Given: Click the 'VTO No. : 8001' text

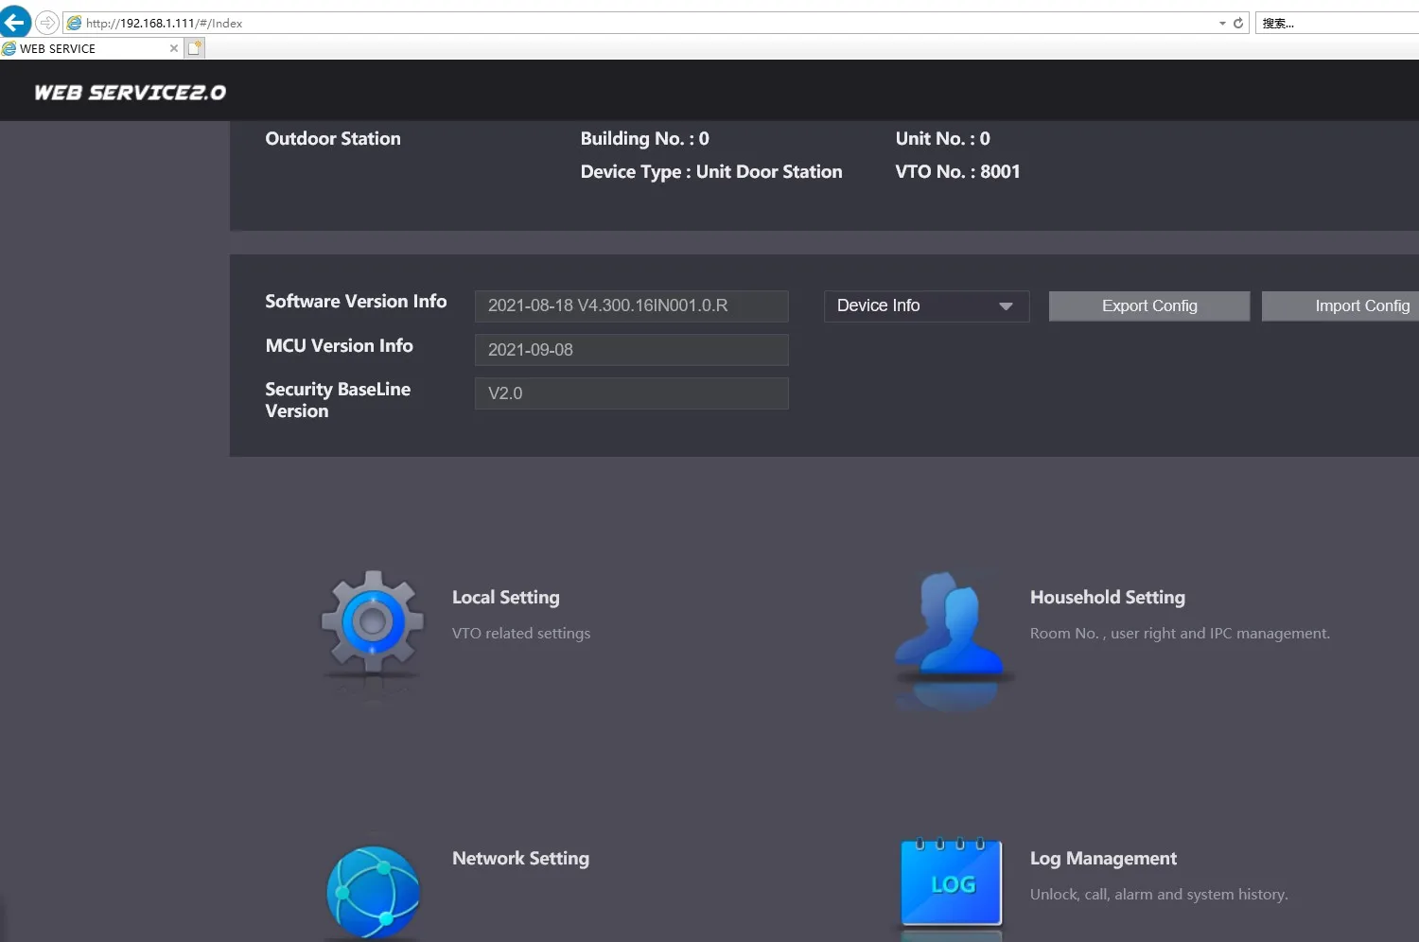Looking at the screenshot, I should click(x=958, y=172).
